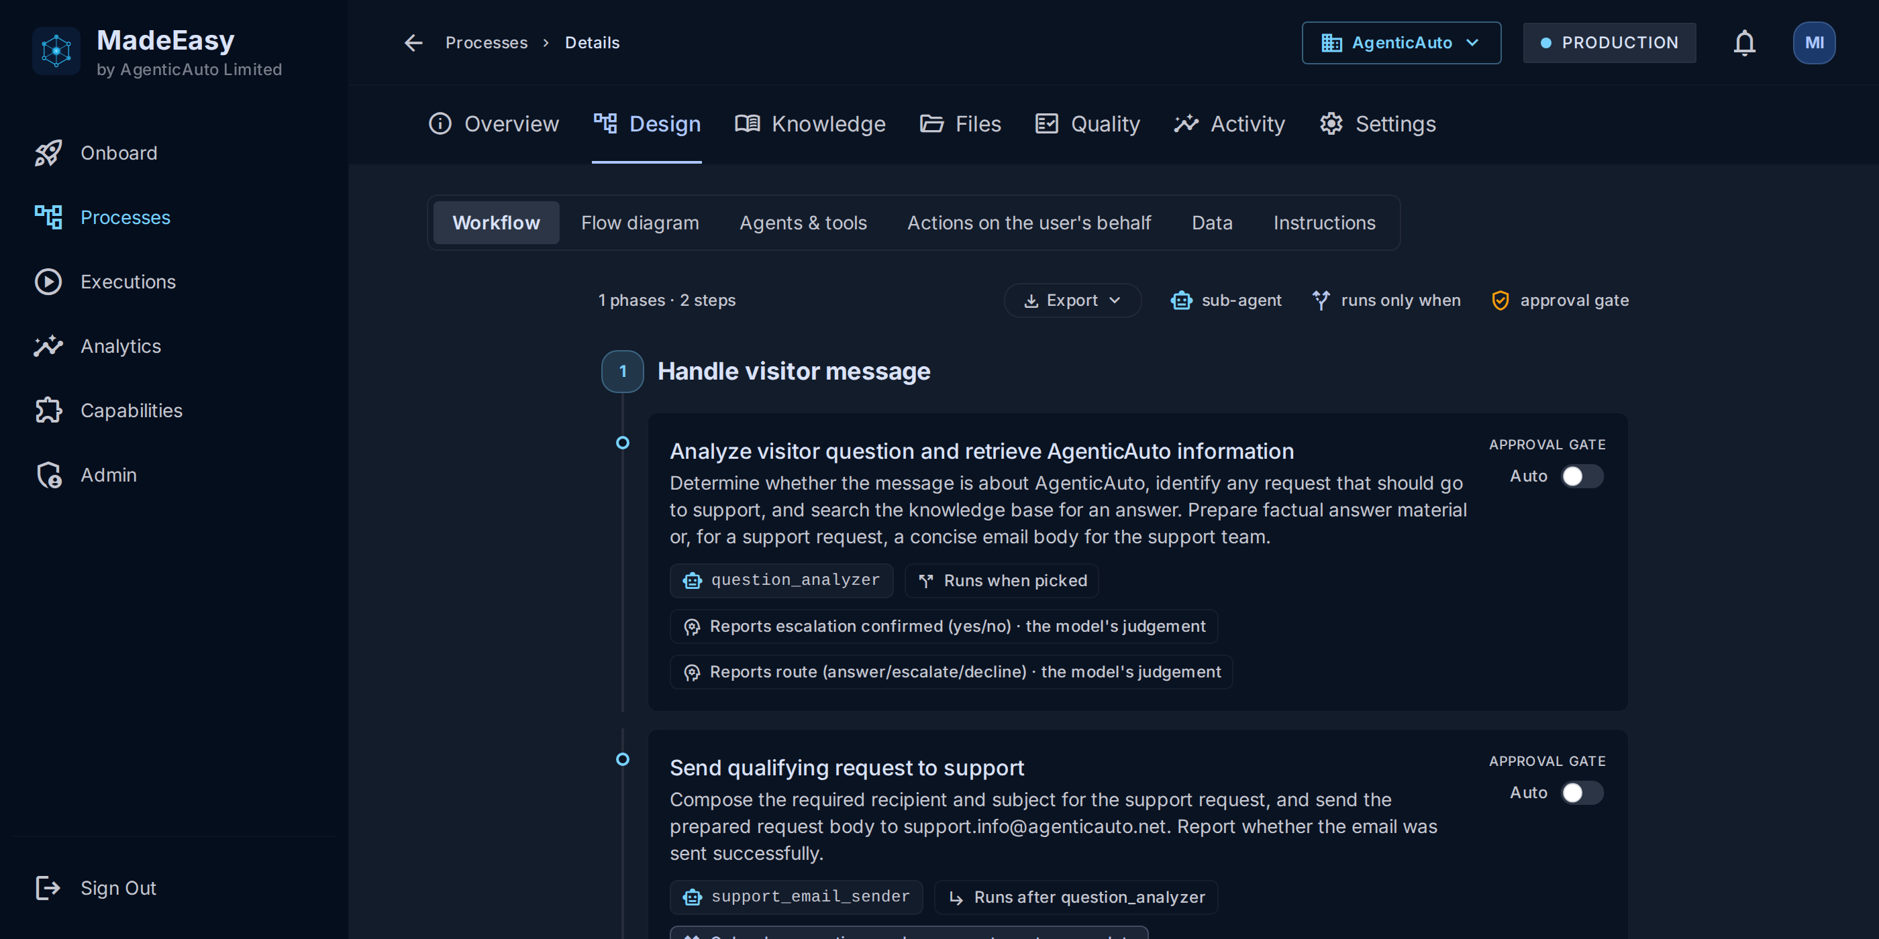Click the Processes breadcrumb link
The height and width of the screenshot is (939, 1879).
486,43
